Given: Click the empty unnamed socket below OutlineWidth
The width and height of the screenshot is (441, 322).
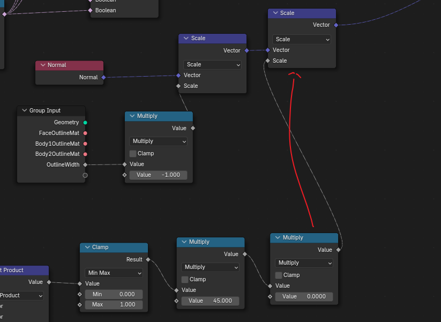Looking at the screenshot, I should pyautogui.click(x=85, y=175).
